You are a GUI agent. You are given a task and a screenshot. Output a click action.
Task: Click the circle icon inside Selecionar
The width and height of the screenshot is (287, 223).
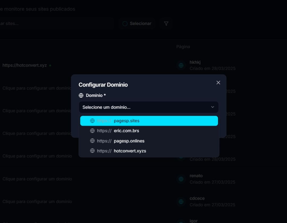(125, 24)
